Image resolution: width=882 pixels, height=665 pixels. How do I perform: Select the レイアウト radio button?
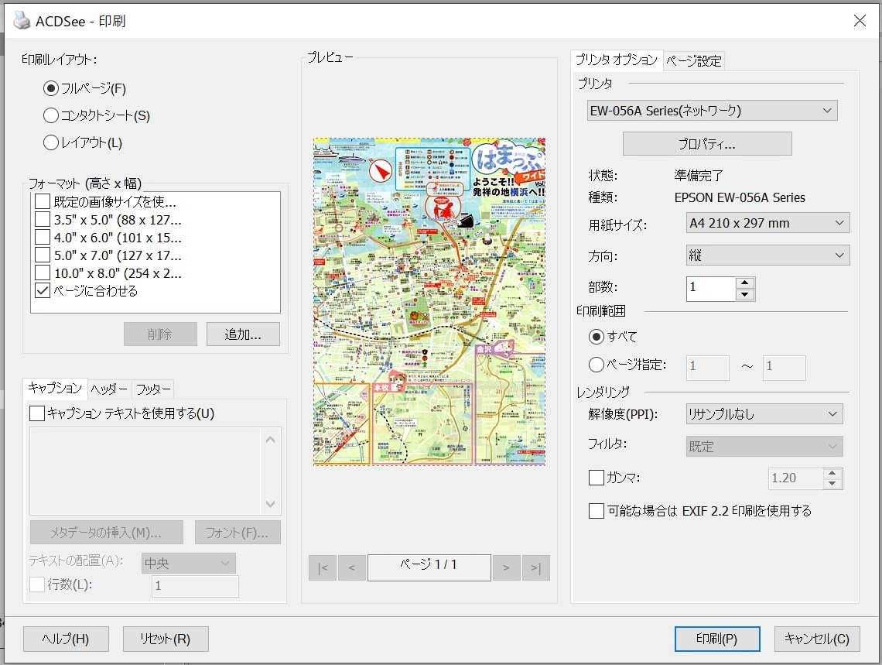coord(51,142)
